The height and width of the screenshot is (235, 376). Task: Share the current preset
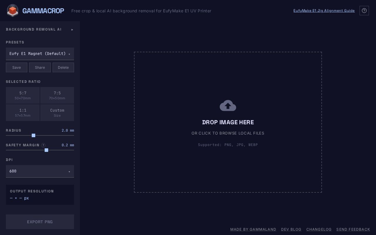(40, 67)
